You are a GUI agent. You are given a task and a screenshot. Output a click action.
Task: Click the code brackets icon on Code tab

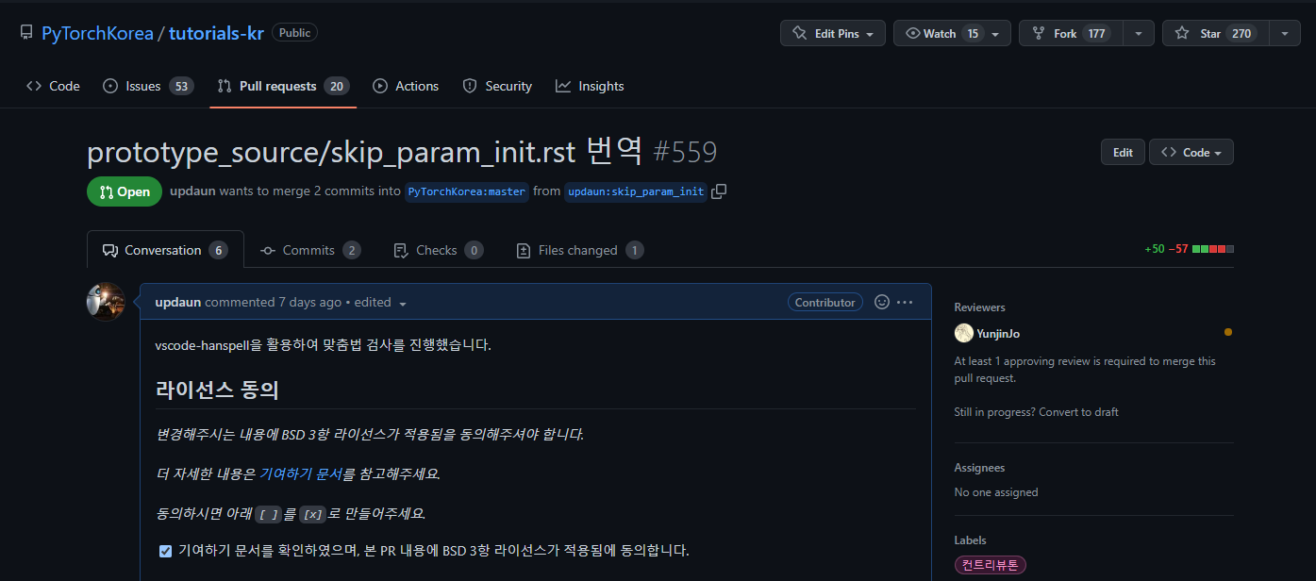click(x=33, y=86)
